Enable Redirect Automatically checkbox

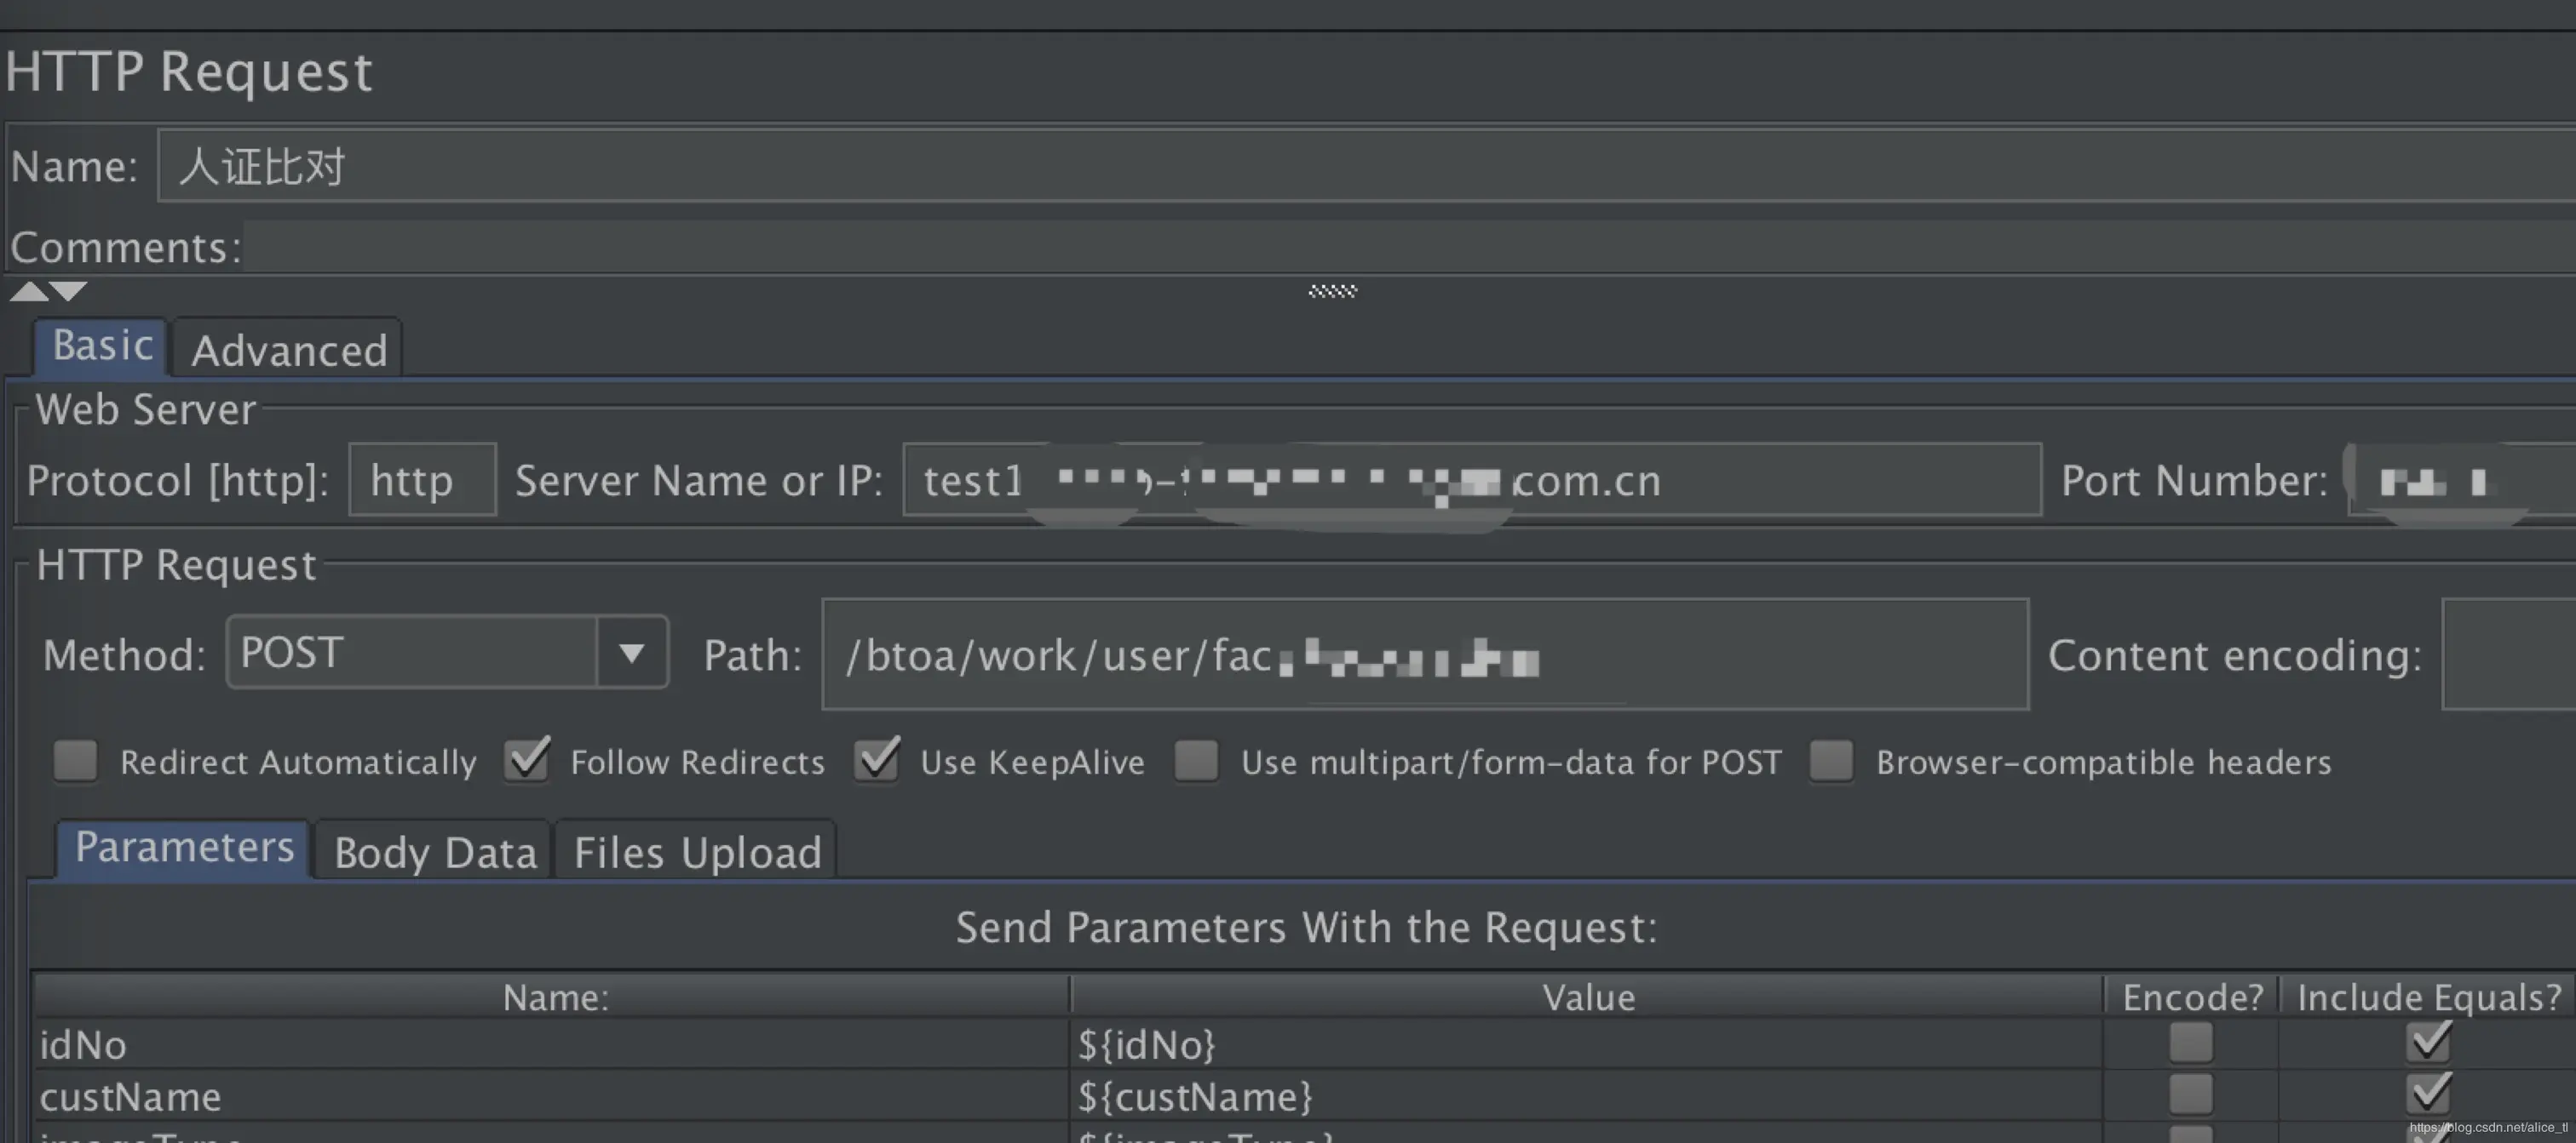pos(76,762)
